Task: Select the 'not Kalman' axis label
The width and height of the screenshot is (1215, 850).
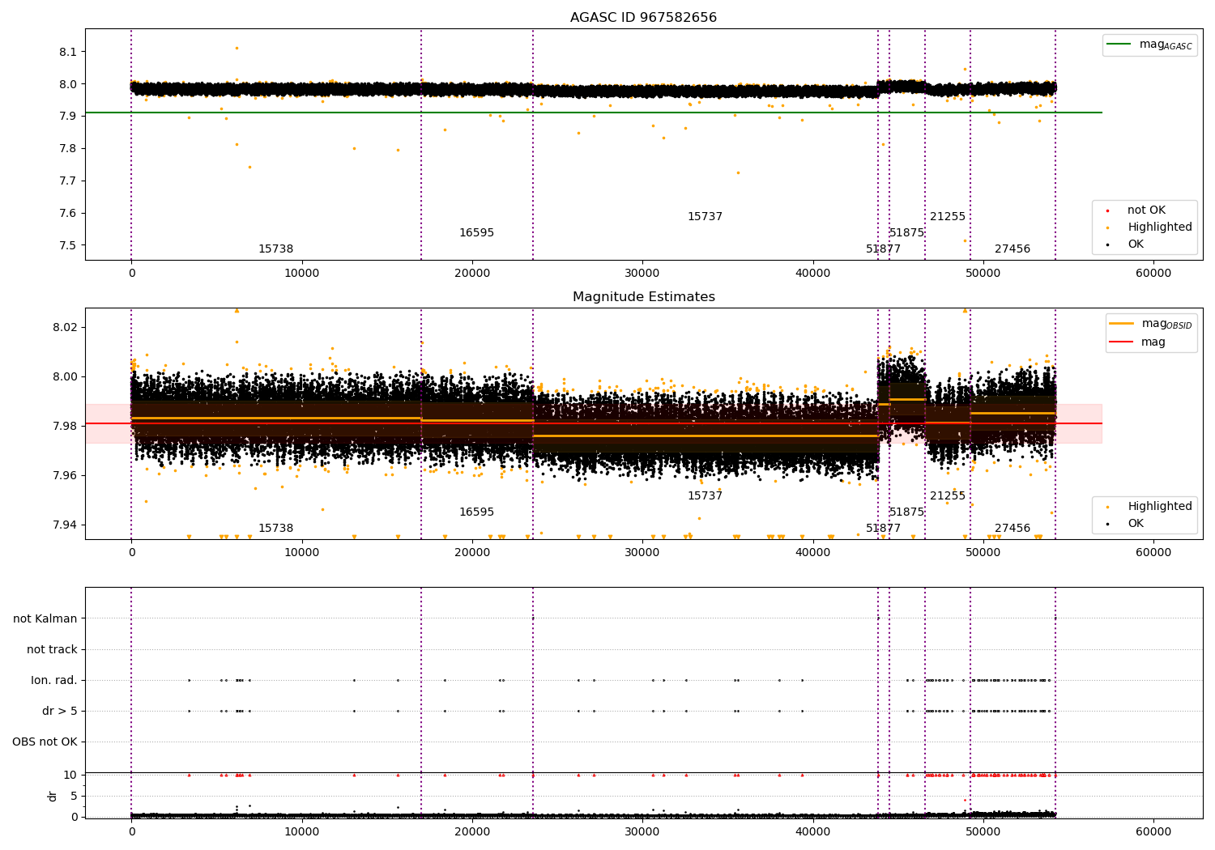Action: [x=45, y=619]
